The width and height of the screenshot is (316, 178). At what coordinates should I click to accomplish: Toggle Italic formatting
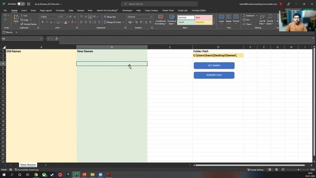pos(47,22)
